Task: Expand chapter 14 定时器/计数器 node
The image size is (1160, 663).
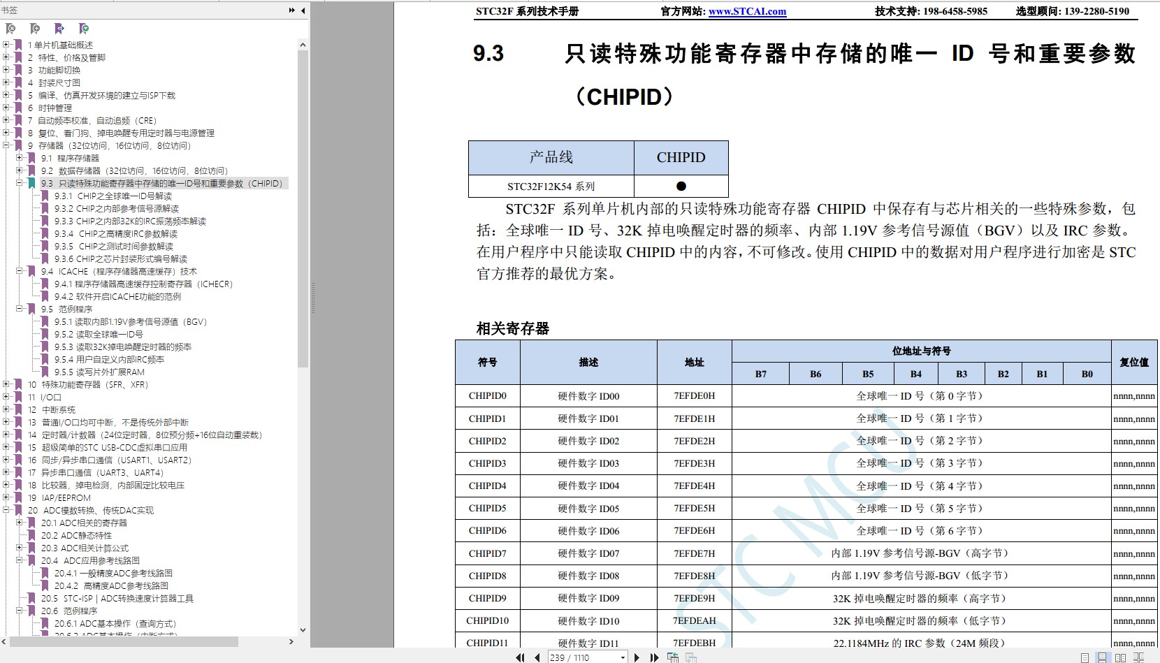Action: (x=6, y=435)
